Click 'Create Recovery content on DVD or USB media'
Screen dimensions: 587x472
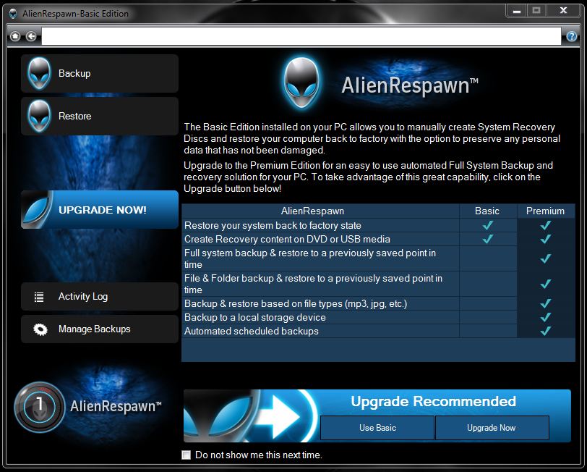tap(287, 239)
